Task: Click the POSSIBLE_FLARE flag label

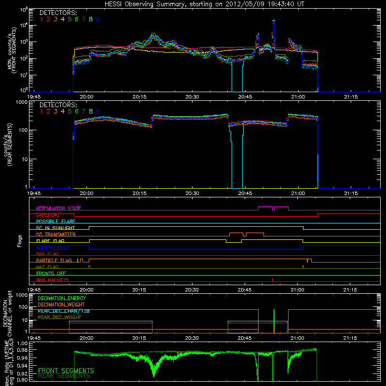Action: coord(55,221)
